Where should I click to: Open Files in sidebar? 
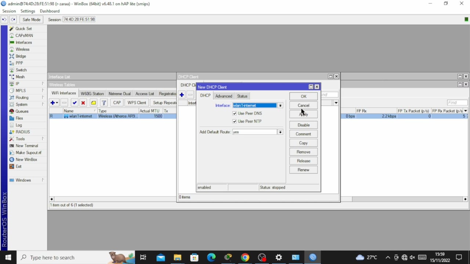pos(19,118)
